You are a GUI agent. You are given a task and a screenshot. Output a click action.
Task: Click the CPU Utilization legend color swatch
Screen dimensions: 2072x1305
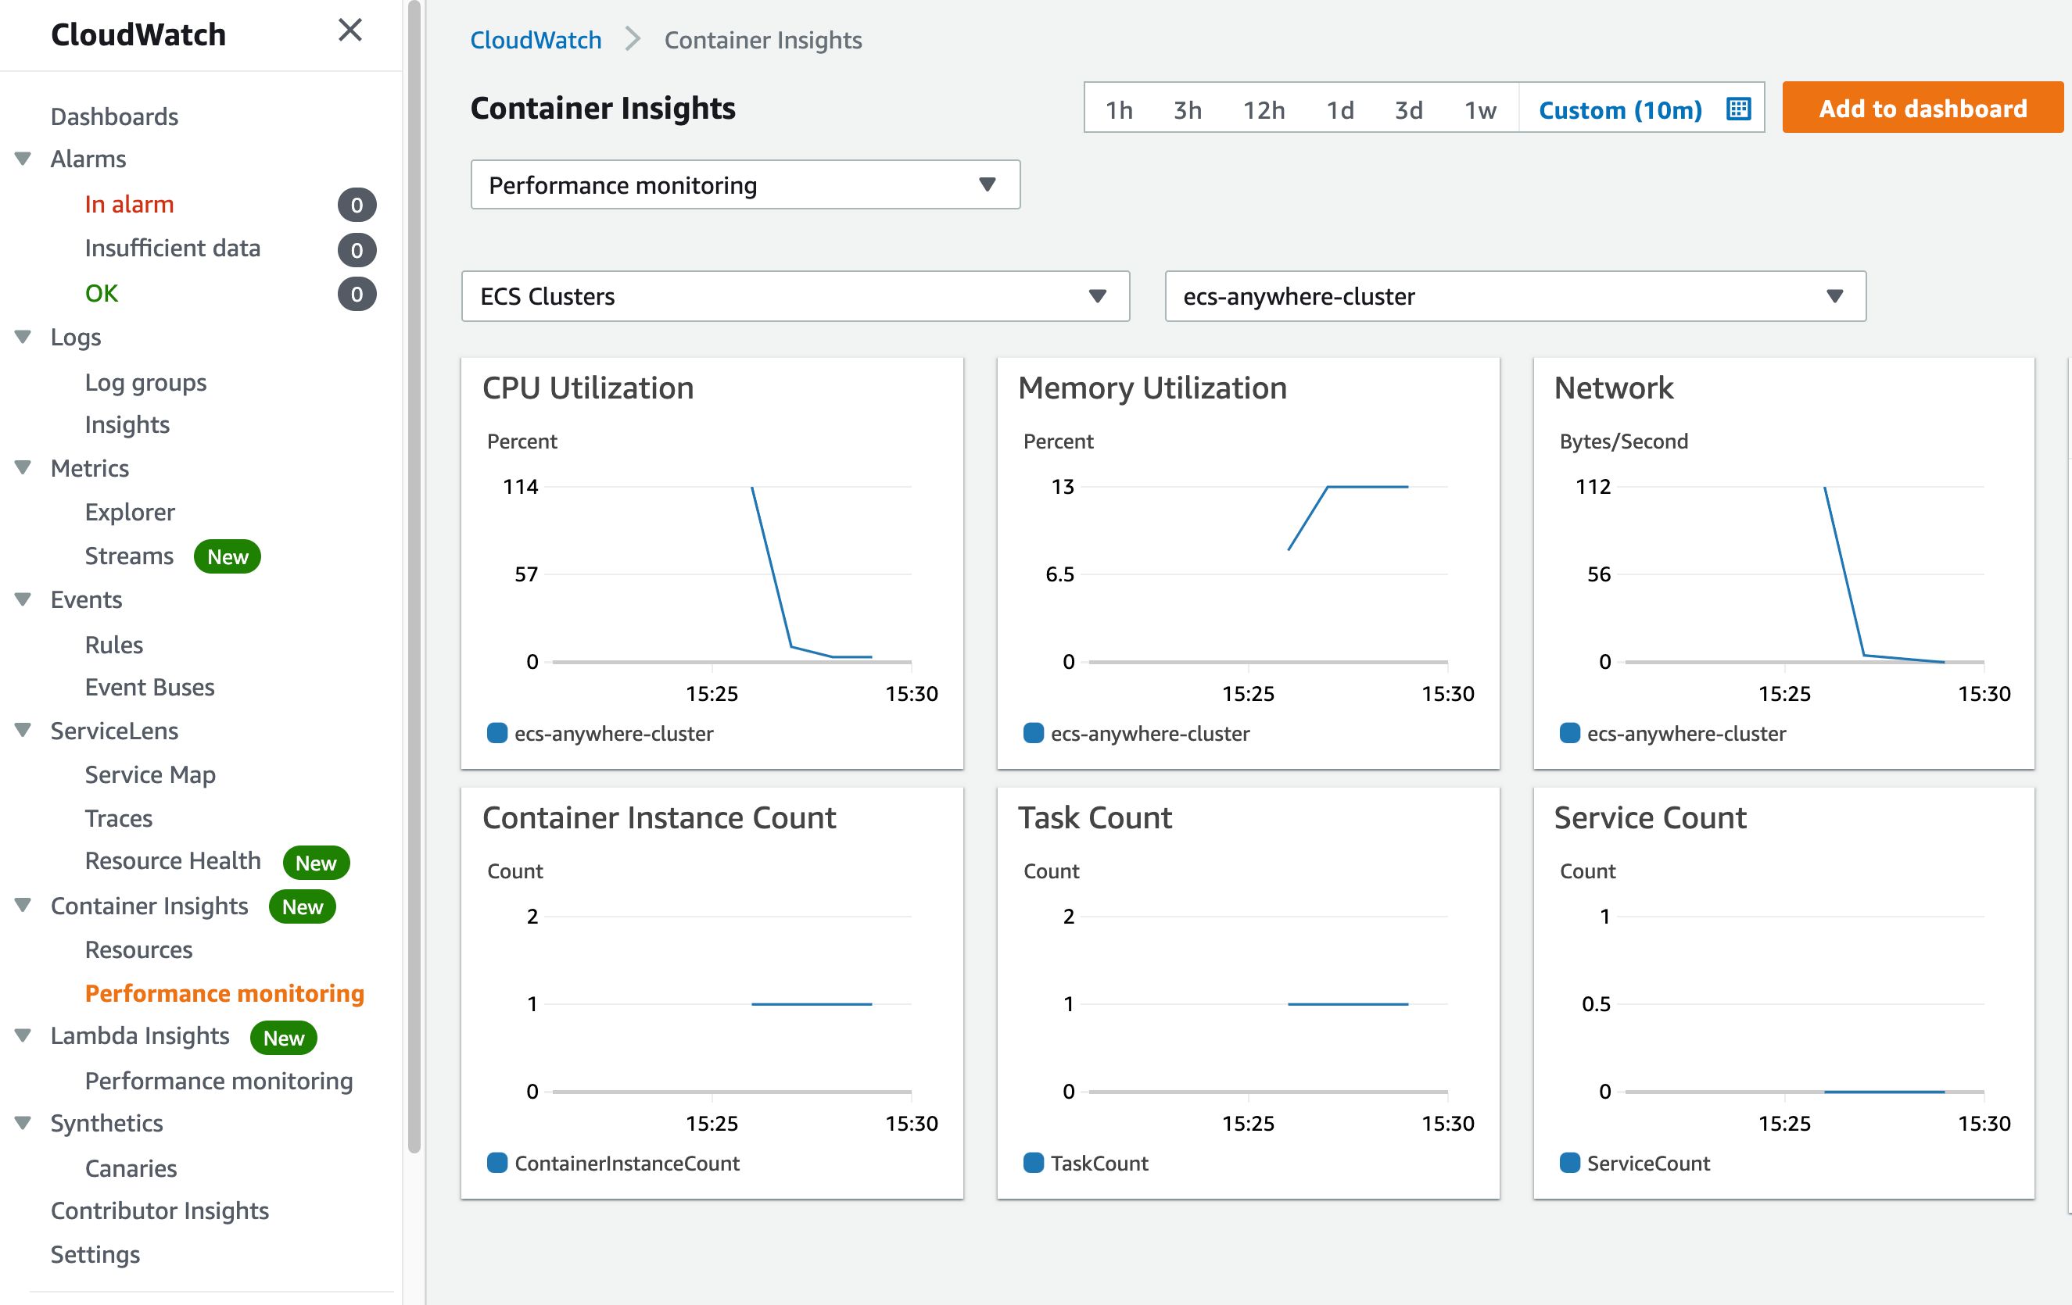pyautogui.click(x=496, y=734)
